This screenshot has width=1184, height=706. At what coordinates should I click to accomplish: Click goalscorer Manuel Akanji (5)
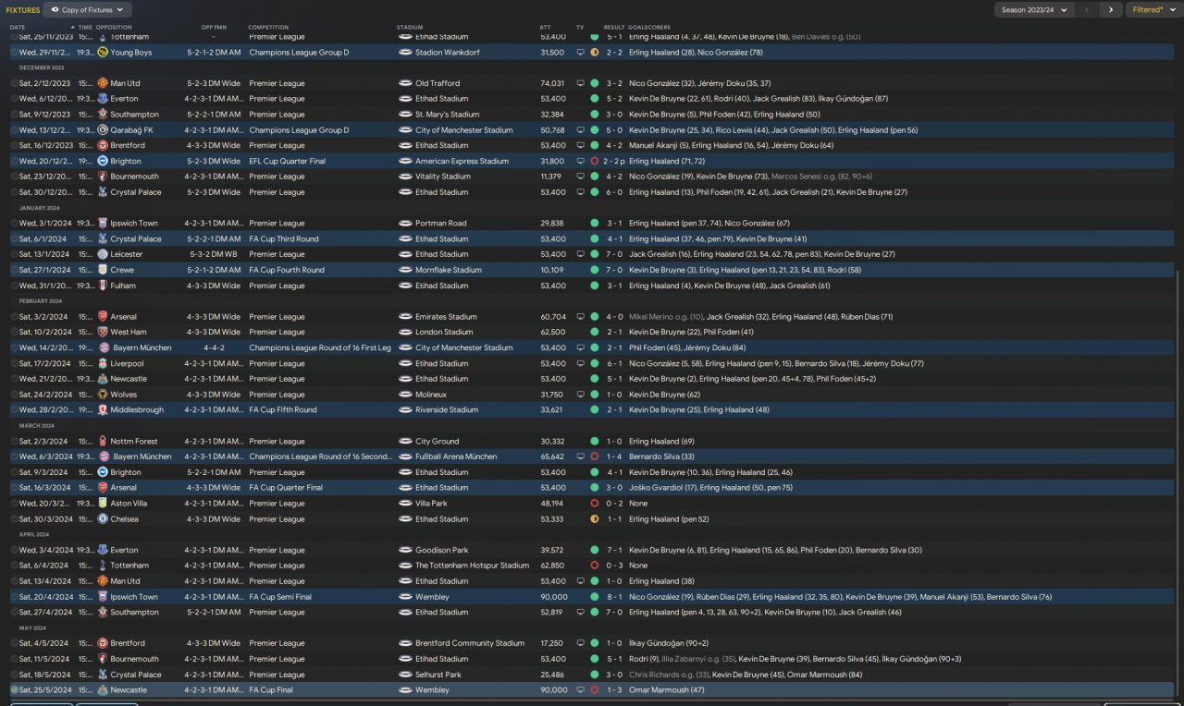coord(658,145)
